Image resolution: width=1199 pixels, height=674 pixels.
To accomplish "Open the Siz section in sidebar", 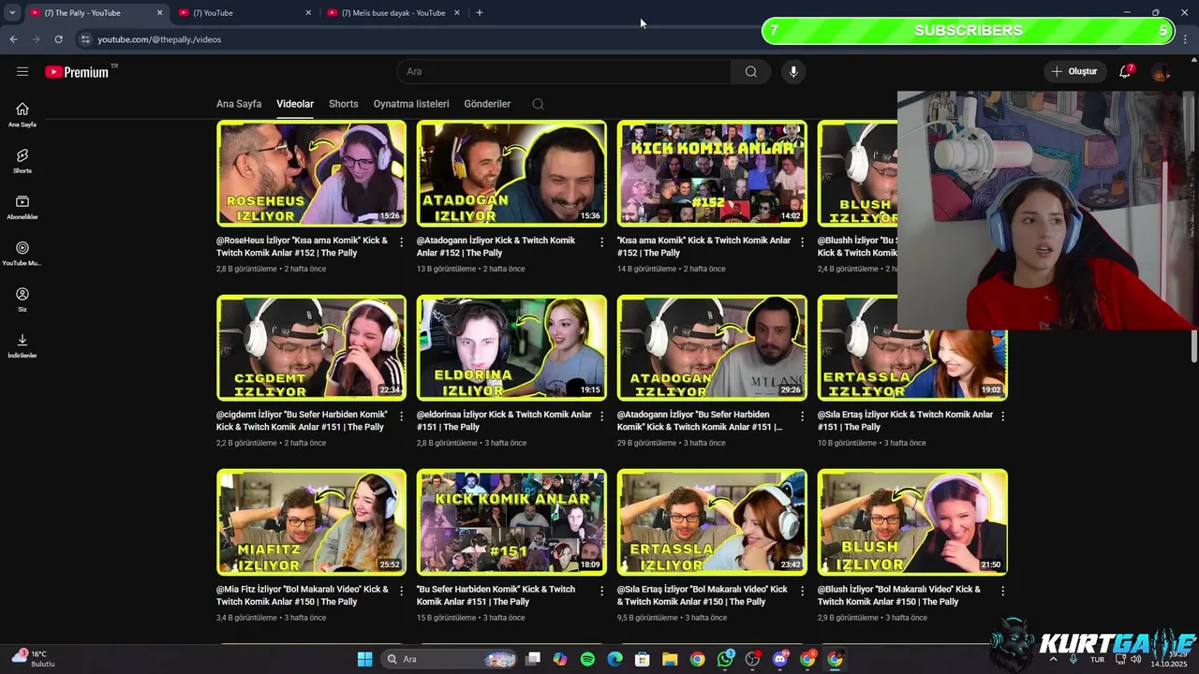I will point(22,300).
